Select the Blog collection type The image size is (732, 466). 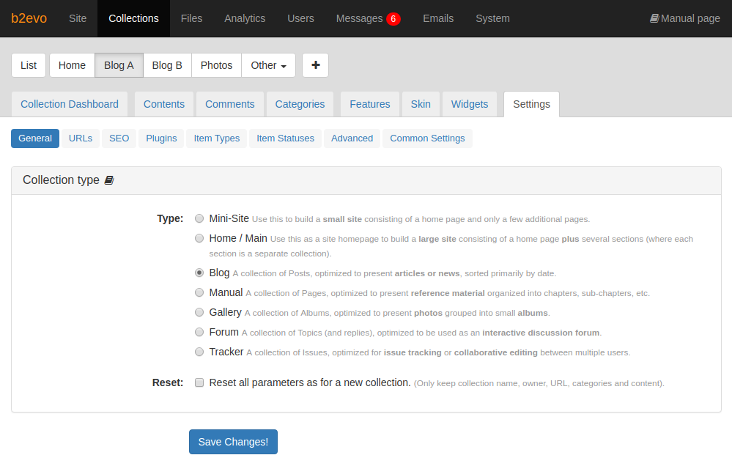[x=199, y=273]
